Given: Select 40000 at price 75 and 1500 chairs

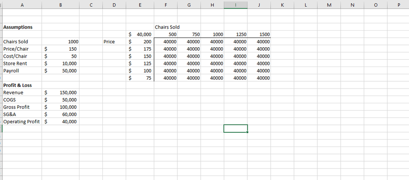Looking at the screenshot, I should (259, 78).
